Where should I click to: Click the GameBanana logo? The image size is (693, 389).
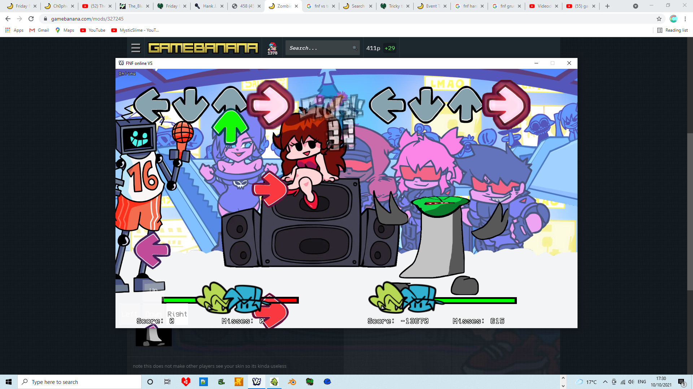[203, 48]
